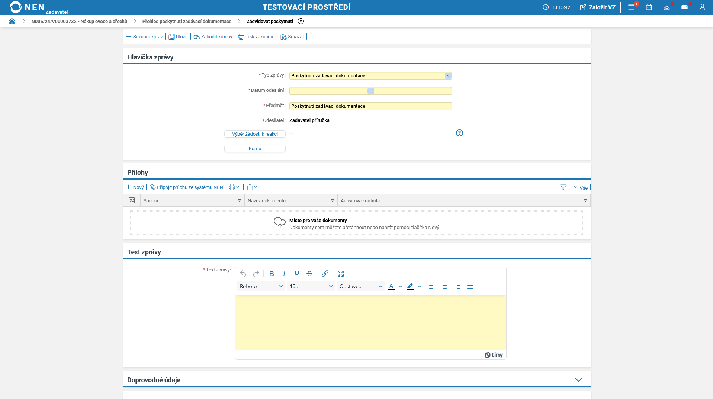Click the Komu button
Viewport: 713px width, 399px height.
pyautogui.click(x=255, y=149)
